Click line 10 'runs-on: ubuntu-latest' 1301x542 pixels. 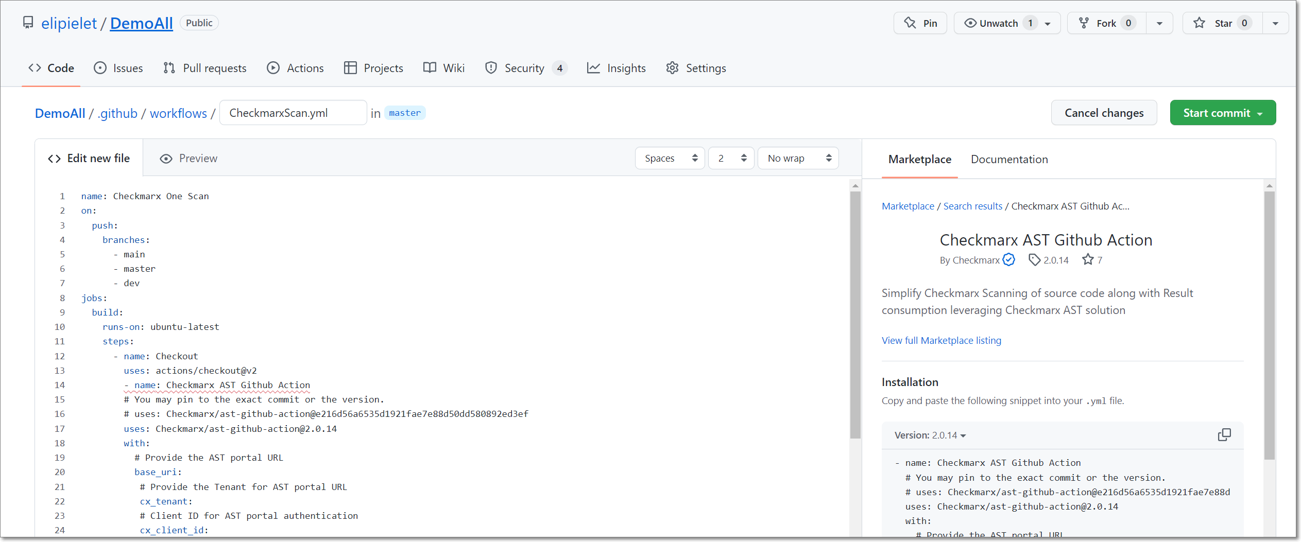(161, 327)
